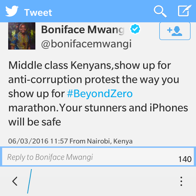Viewport: 196px width, 196px height.
Task: Select the Tweet header title
Action: click(38, 12)
